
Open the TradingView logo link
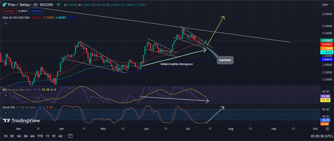point(22,121)
